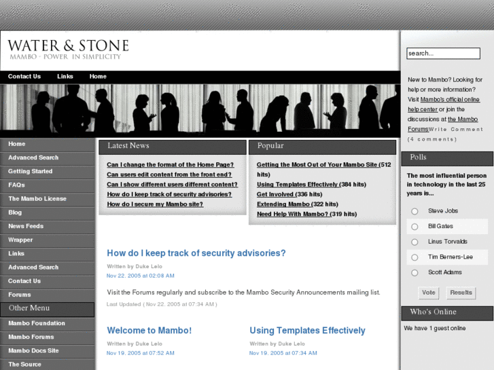
Task: Click the Who's Online header
Action: tap(447, 313)
